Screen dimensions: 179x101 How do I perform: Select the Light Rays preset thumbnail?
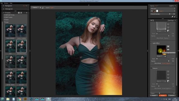[x=10, y=62]
